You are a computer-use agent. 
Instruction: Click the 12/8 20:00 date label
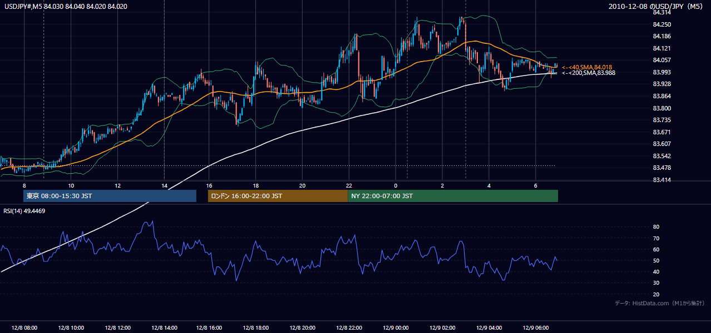[x=302, y=327]
